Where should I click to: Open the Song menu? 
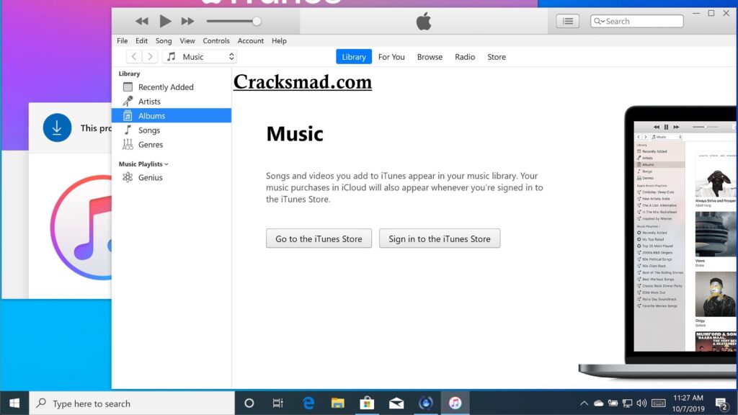pos(164,41)
